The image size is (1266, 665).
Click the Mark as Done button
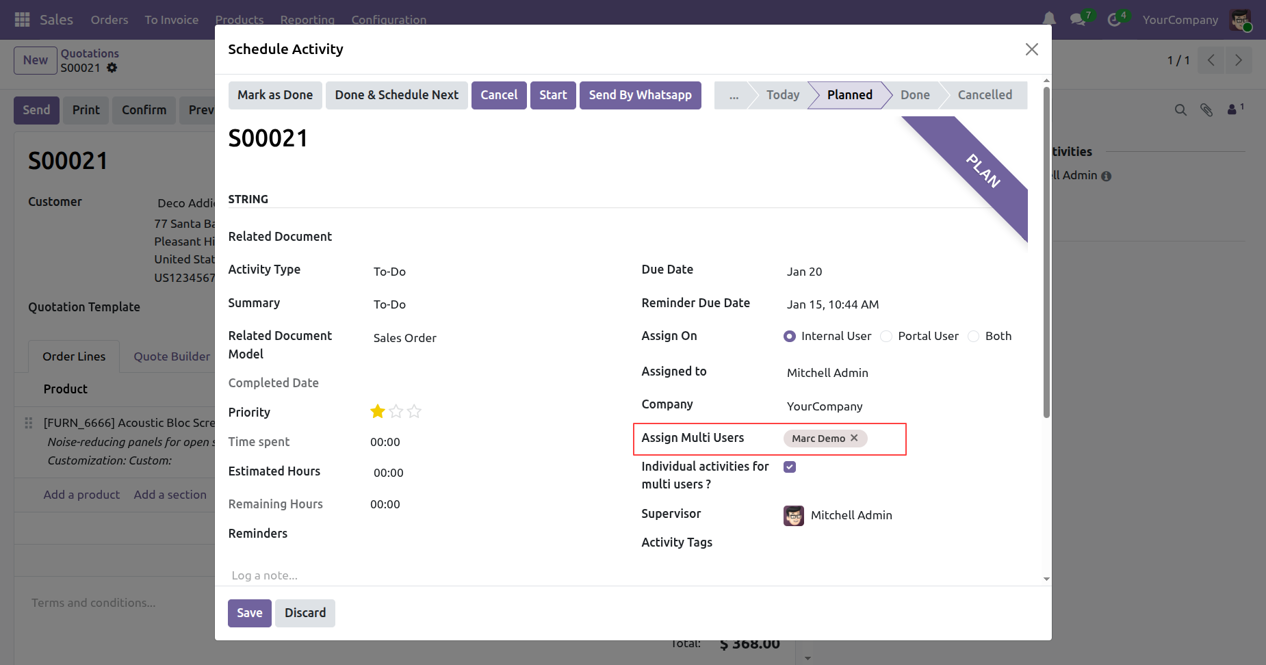(x=275, y=95)
